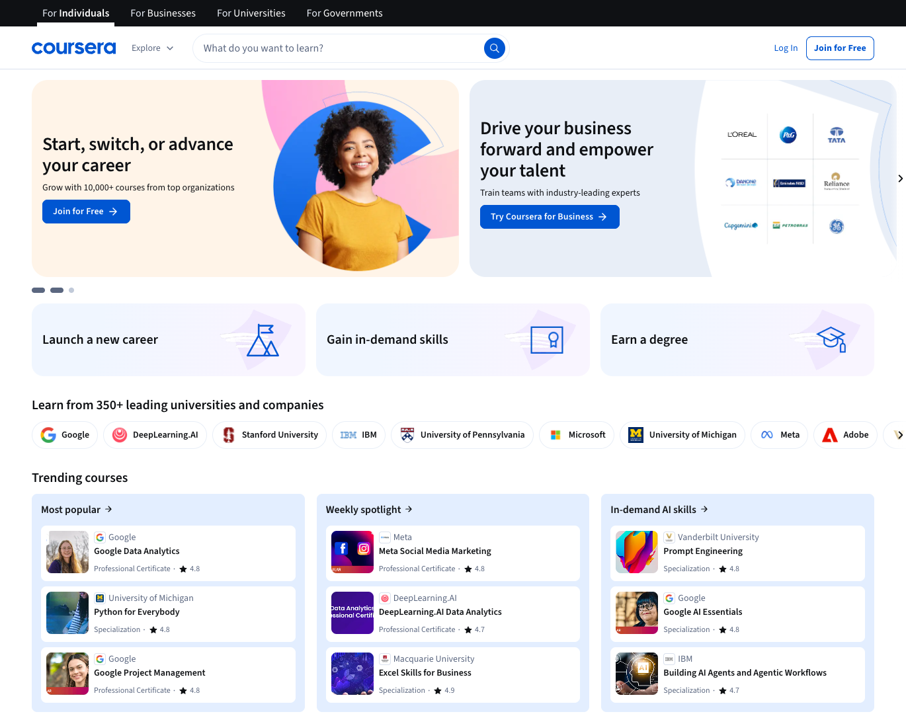Select the second carousel indicator
906x714 pixels.
[56, 290]
